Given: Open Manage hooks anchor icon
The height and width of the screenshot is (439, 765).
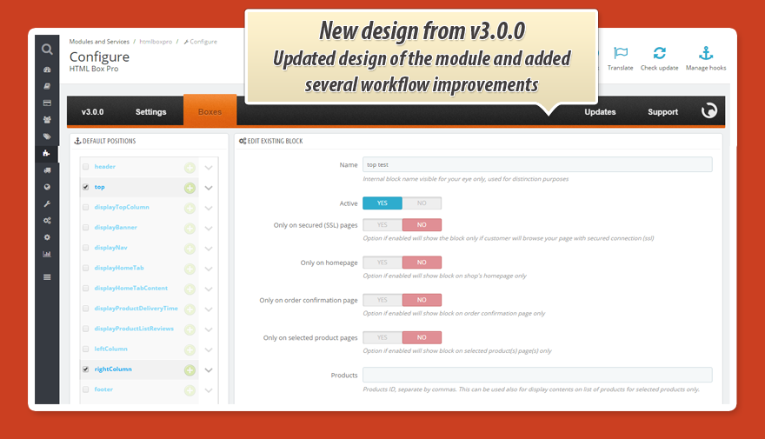Looking at the screenshot, I should [705, 54].
